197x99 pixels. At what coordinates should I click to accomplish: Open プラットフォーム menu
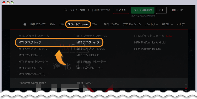(78, 24)
